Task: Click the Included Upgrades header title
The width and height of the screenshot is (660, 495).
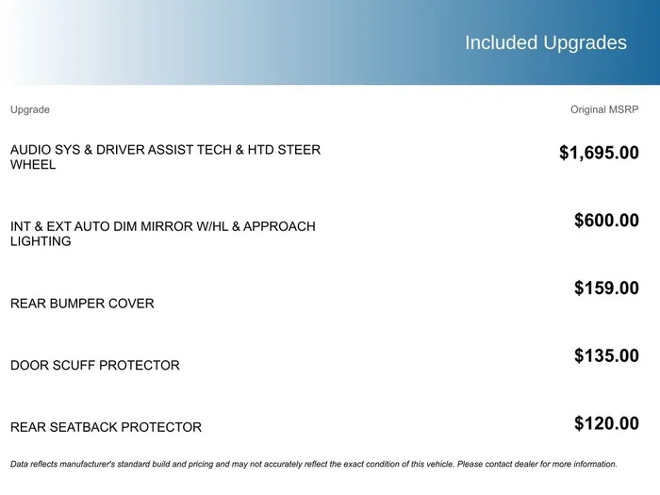Action: [x=546, y=43]
